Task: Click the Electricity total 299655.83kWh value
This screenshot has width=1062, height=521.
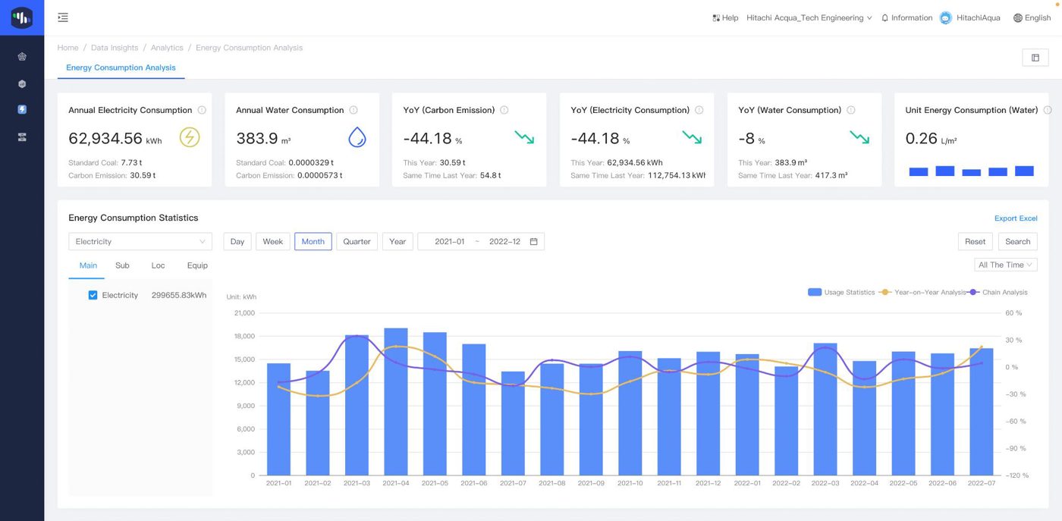Action: pyautogui.click(x=179, y=295)
